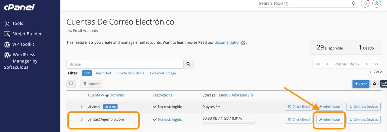The image size is (387, 132).
Task: Click Administrar for ventas@ejemplo.com
Action: pos(330,120)
